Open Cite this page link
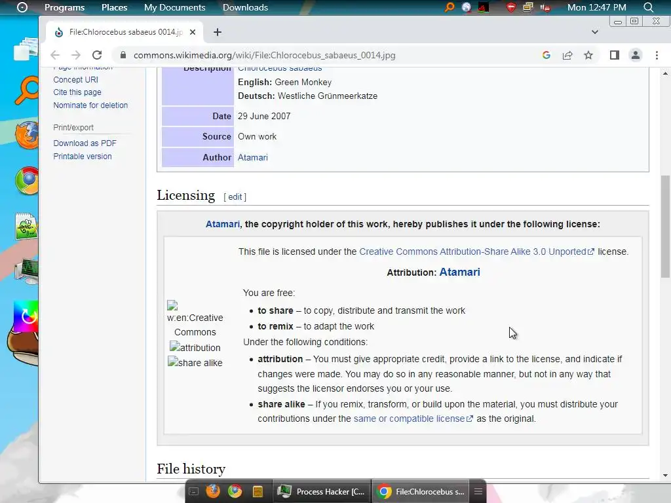This screenshot has width=671, height=503. click(77, 92)
